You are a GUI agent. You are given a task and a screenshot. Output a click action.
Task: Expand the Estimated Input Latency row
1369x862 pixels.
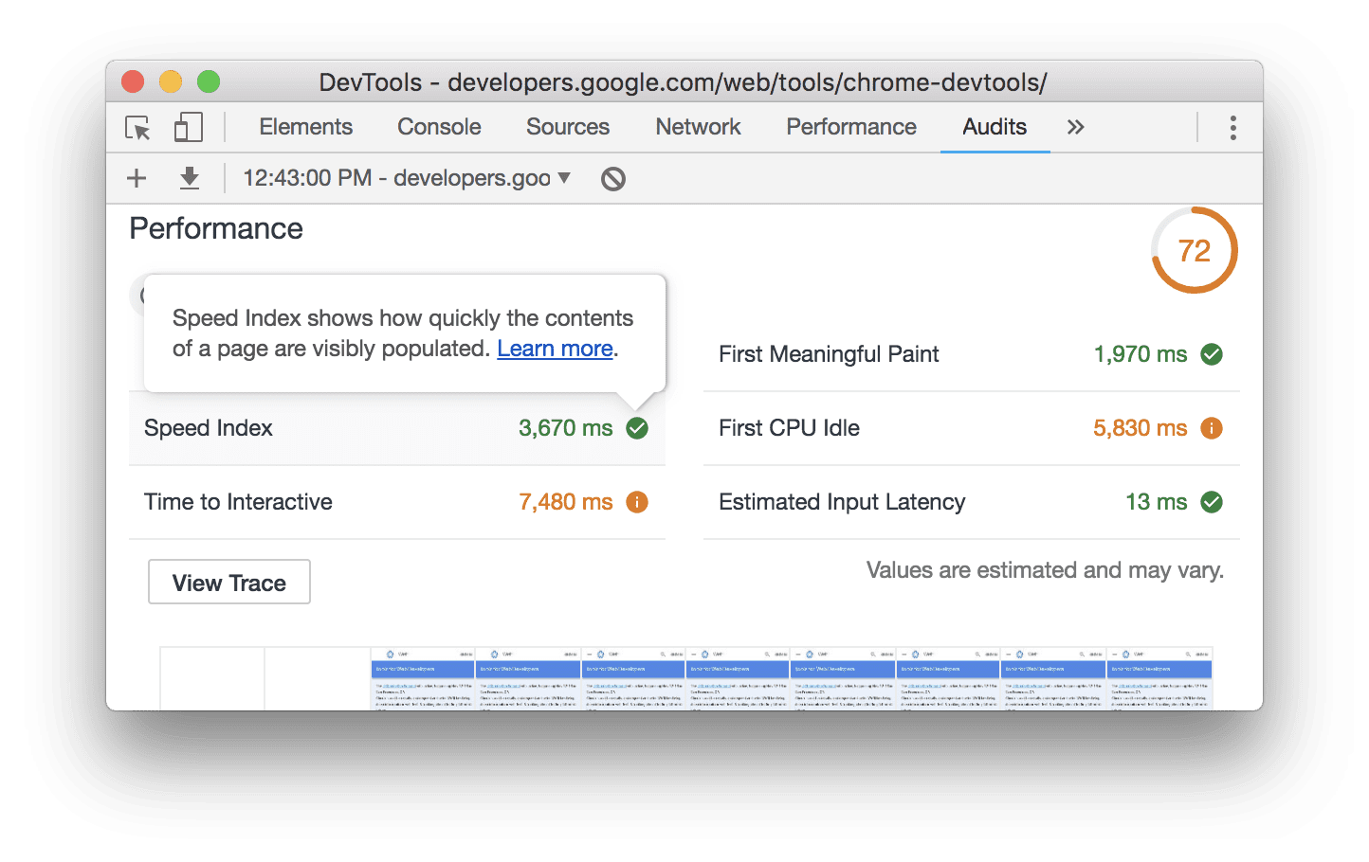coord(841,502)
